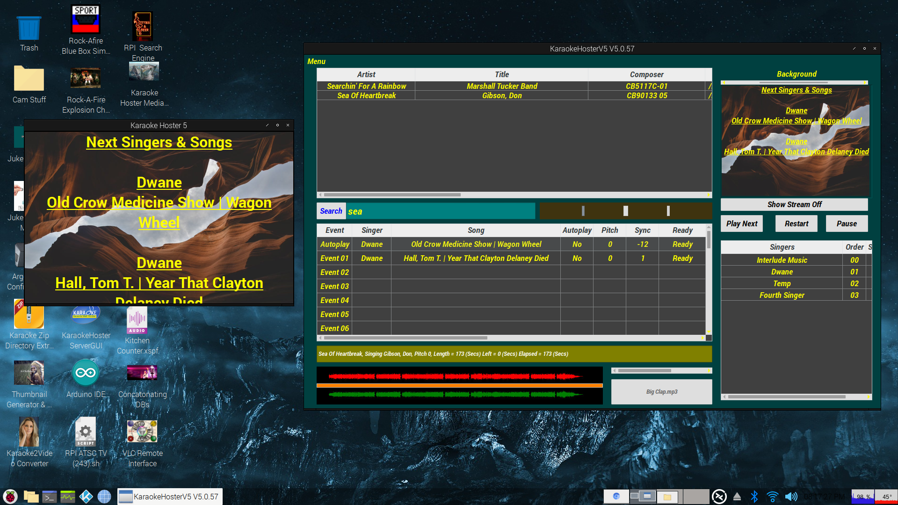
Task: Select Fourth Singer in Singers list
Action: pos(782,295)
